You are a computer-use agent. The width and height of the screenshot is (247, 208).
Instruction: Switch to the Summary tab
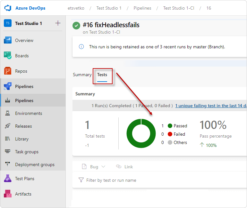click(x=82, y=75)
